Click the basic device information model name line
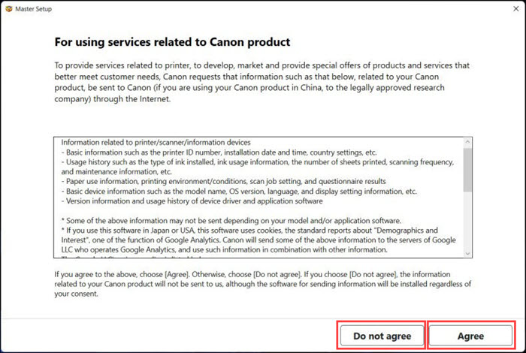526x353 pixels. [x=239, y=192]
